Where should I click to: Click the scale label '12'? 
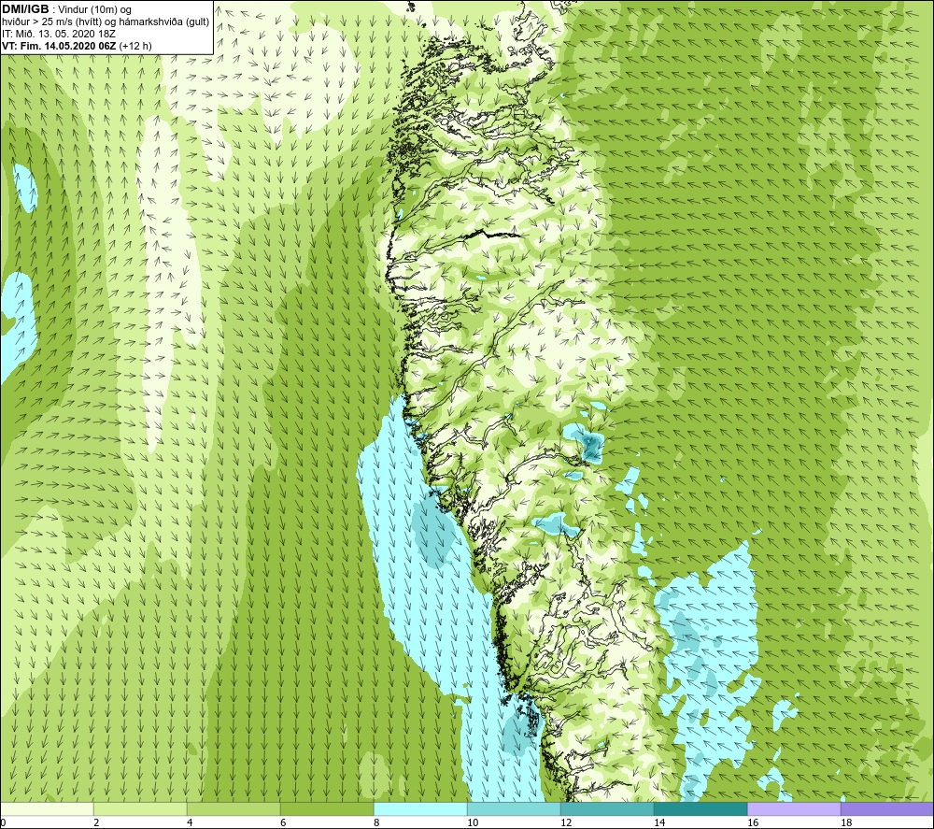566,822
